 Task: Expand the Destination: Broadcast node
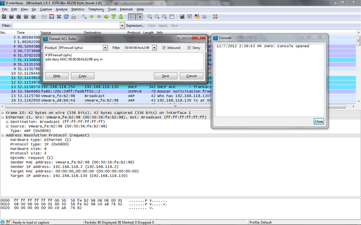point(7,122)
